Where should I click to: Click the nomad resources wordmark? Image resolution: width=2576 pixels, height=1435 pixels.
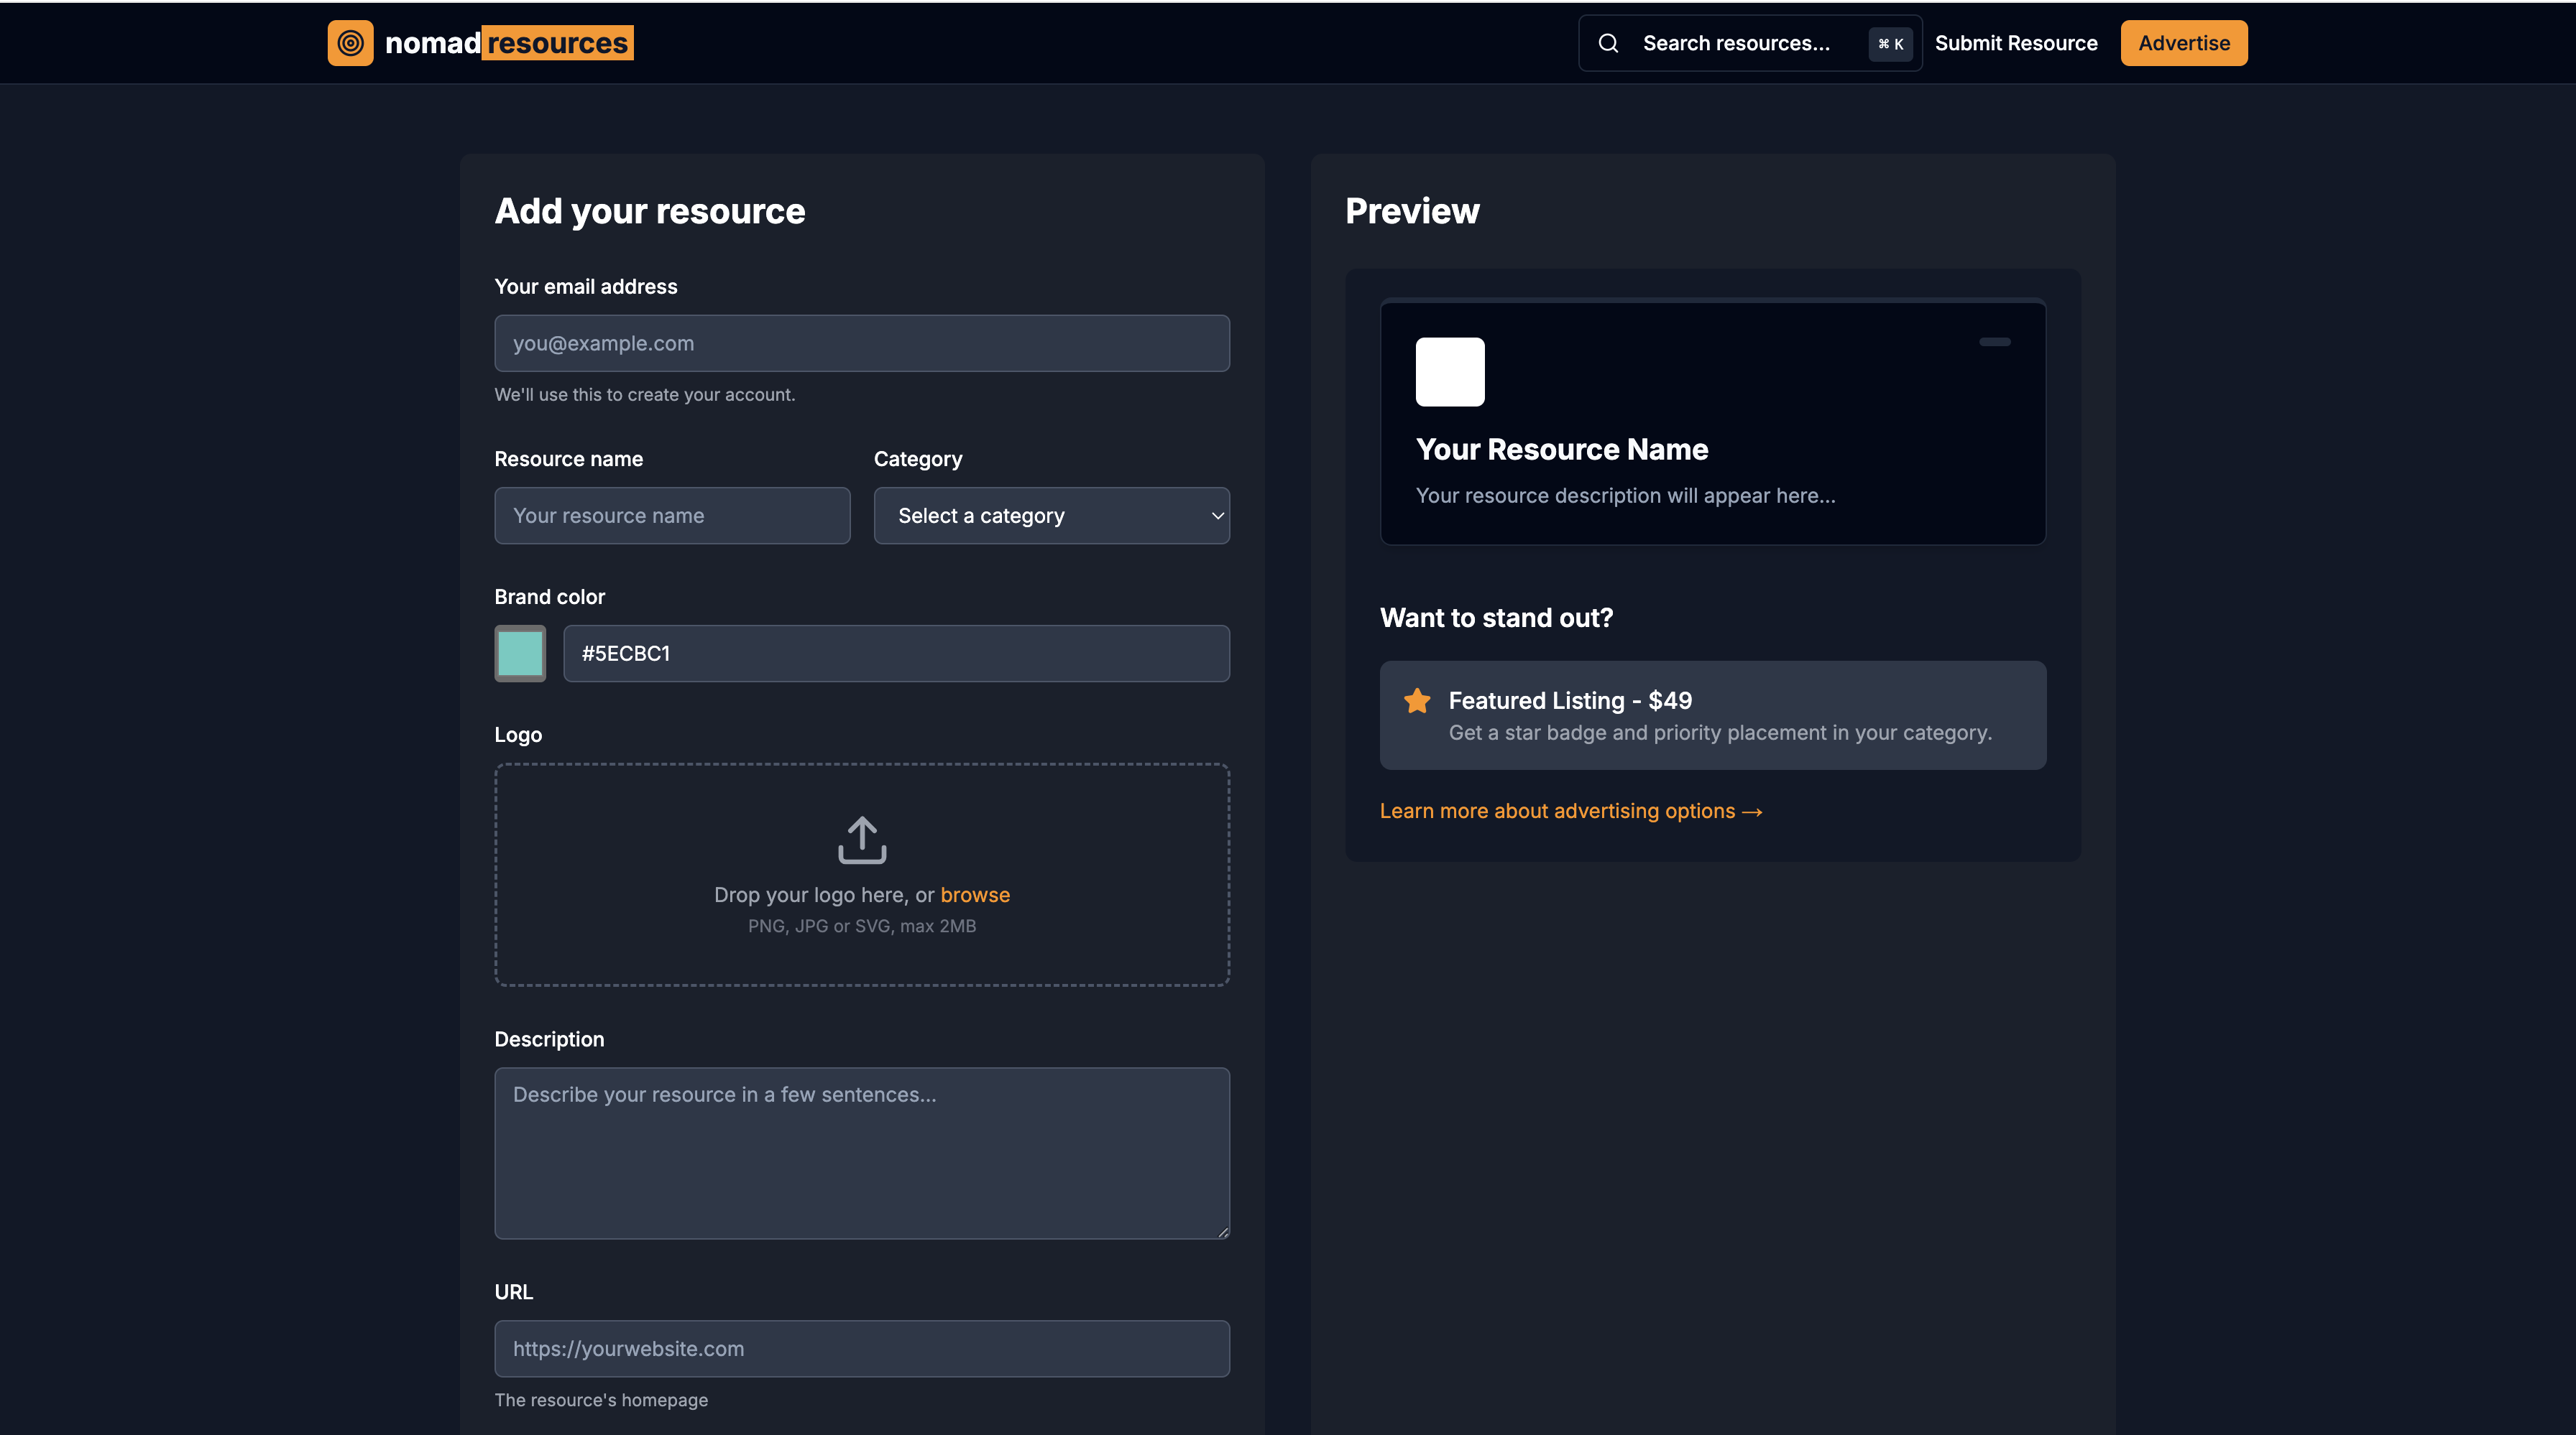click(x=509, y=43)
